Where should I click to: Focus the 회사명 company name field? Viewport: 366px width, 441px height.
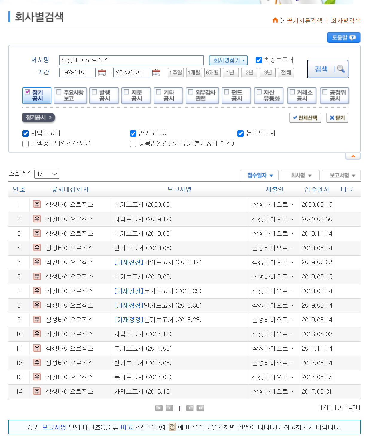pos(131,60)
